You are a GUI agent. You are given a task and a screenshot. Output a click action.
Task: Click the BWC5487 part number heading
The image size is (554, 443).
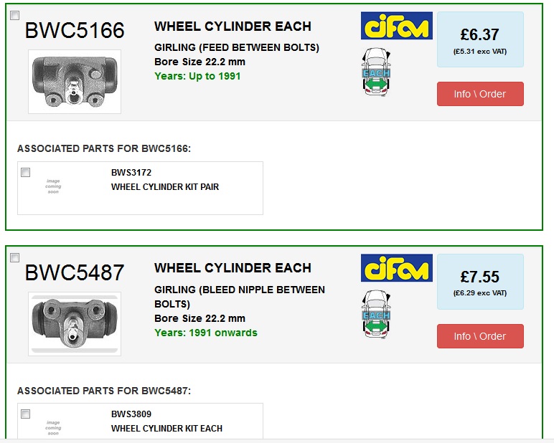coord(75,272)
